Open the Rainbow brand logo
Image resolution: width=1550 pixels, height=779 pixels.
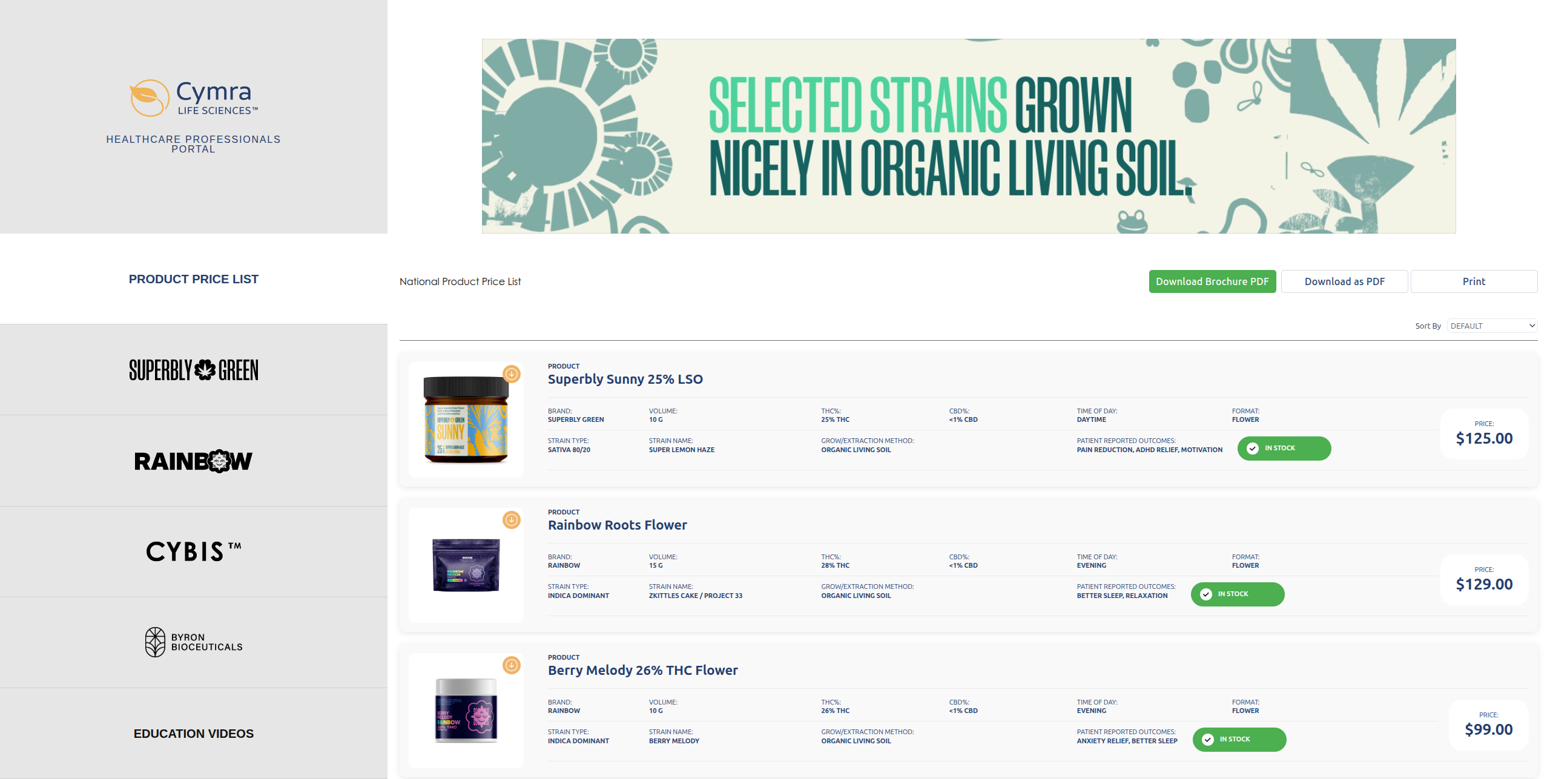pos(194,461)
